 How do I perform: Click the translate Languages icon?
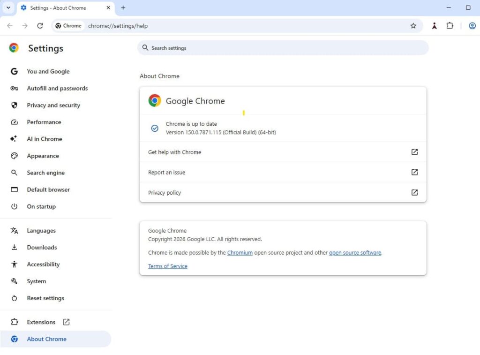coord(14,230)
